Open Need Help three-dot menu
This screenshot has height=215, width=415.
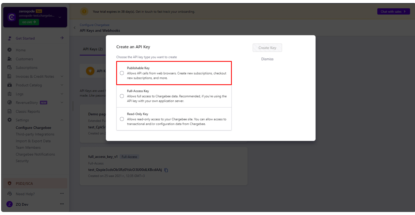coord(62,193)
